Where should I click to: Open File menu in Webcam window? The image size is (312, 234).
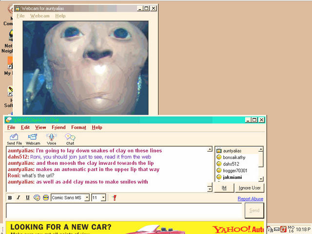click(x=20, y=16)
